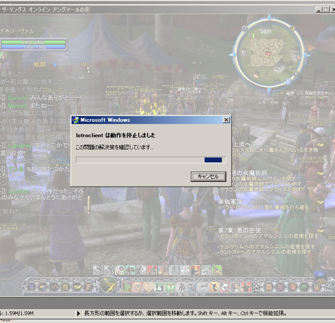Click chat name Curunir
The width and height of the screenshot is (335, 323).
[18, 98]
